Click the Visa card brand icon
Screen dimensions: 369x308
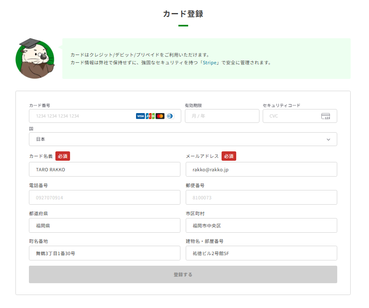pyautogui.click(x=140, y=116)
